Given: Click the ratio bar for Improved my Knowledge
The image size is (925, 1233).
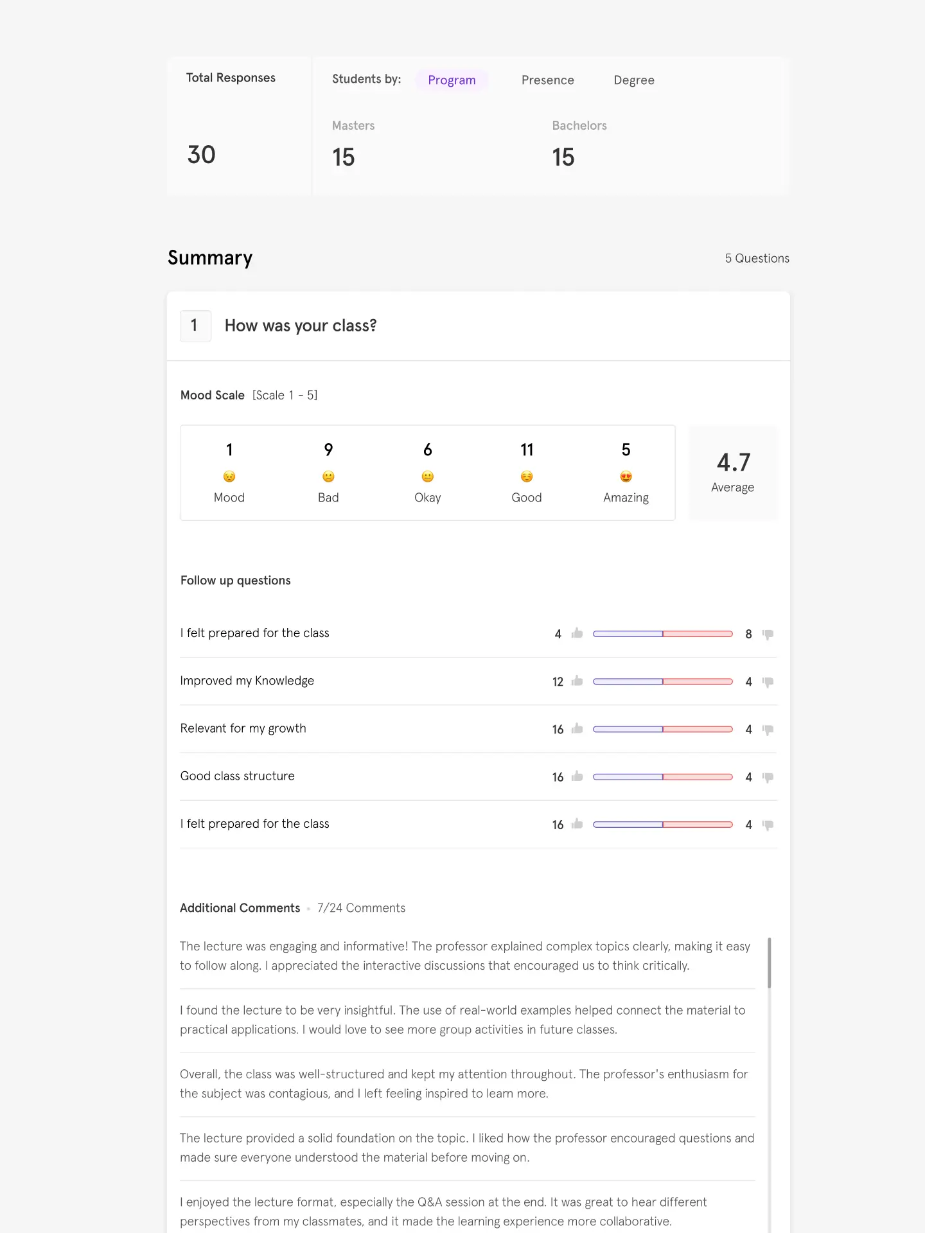Looking at the screenshot, I should (663, 681).
